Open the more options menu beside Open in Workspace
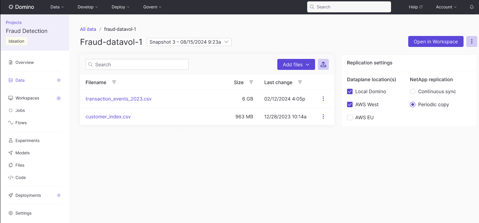 tap(472, 41)
